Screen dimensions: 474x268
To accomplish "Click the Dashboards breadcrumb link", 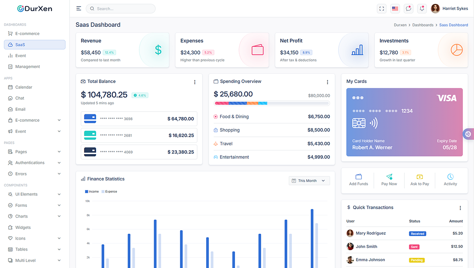I will pyautogui.click(x=423, y=24).
